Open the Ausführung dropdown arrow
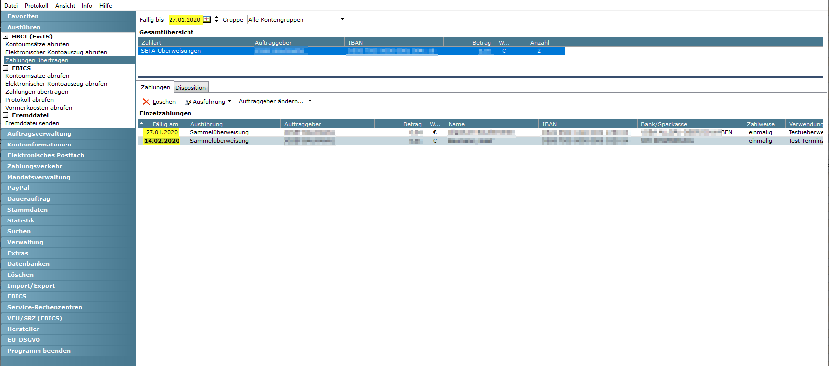 click(x=229, y=102)
